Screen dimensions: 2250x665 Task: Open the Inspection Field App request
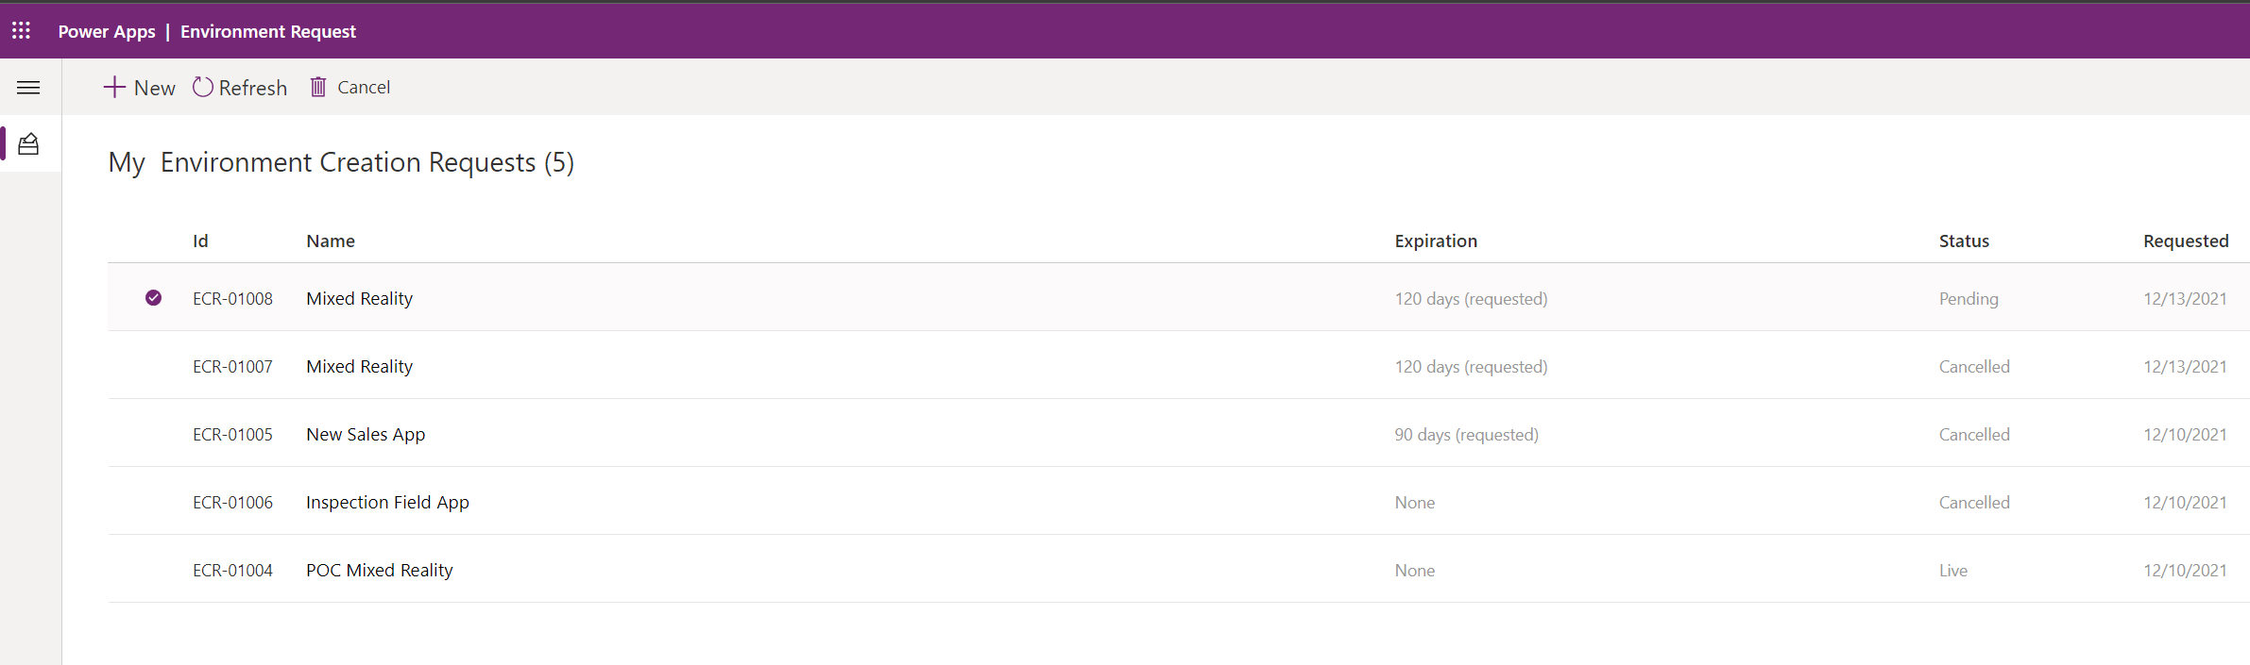pos(387,503)
